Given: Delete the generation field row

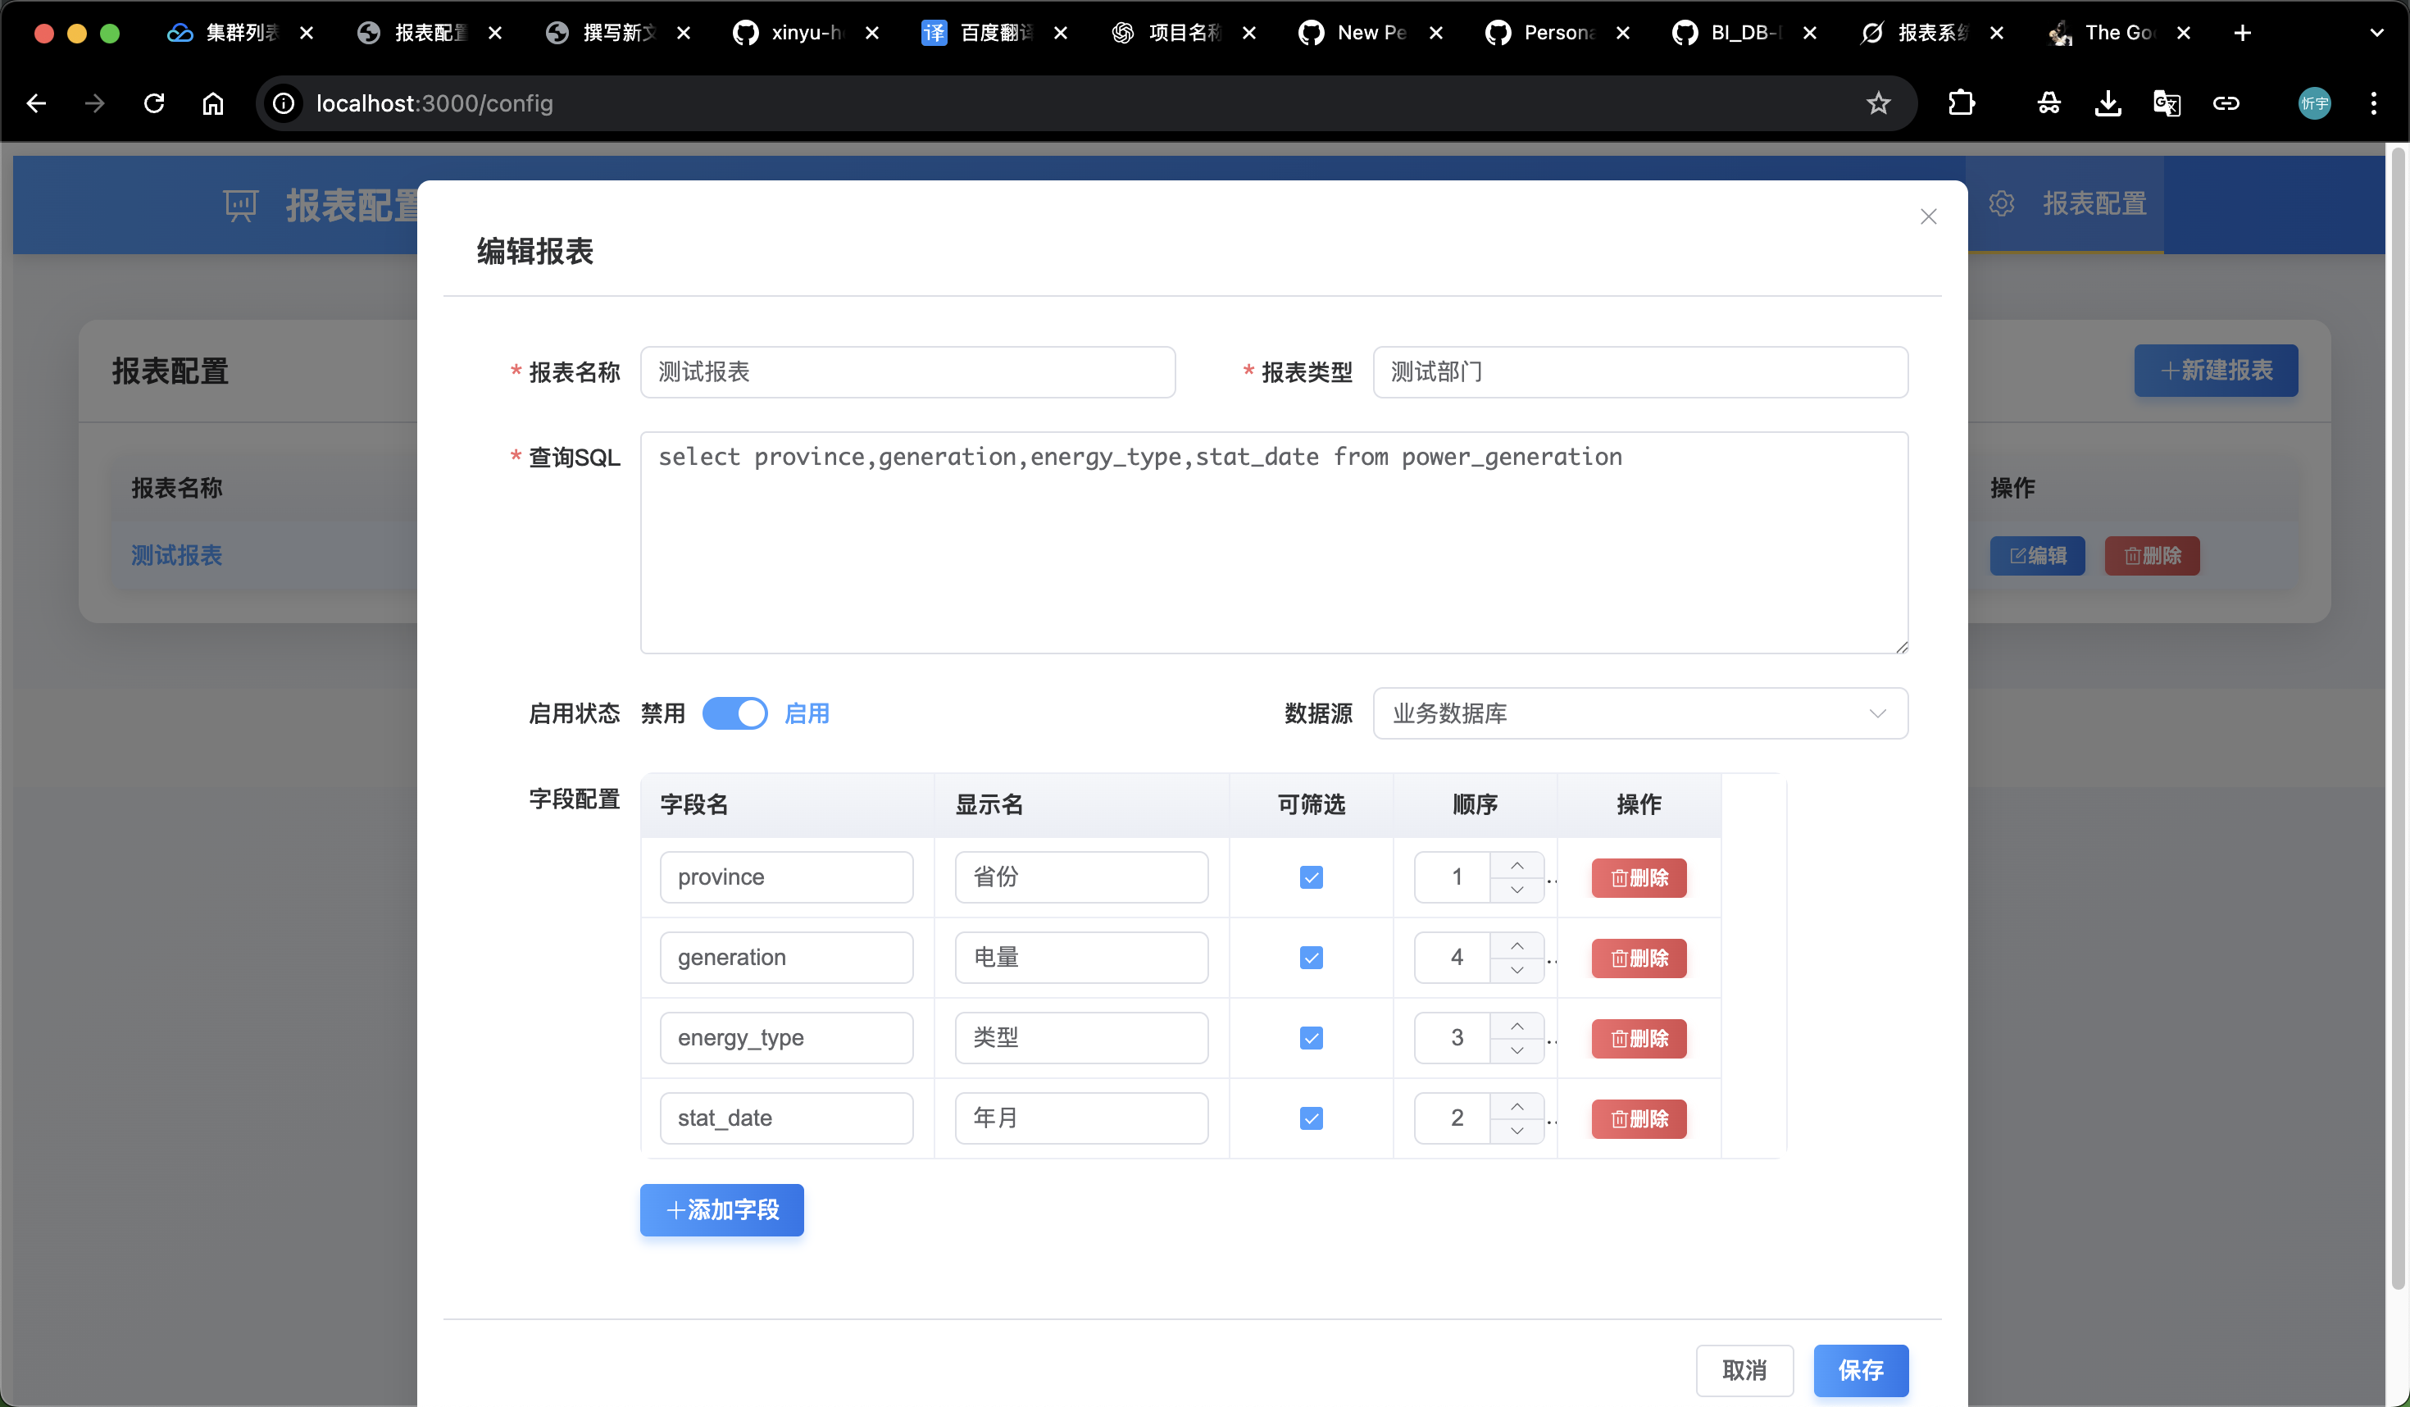Looking at the screenshot, I should click(x=1638, y=958).
